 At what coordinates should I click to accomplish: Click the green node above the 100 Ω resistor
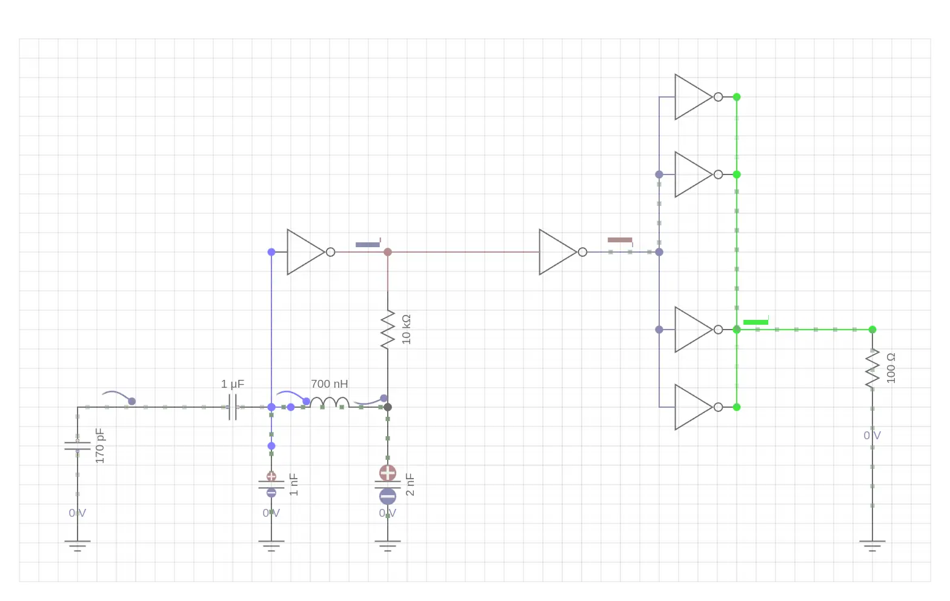(x=872, y=330)
